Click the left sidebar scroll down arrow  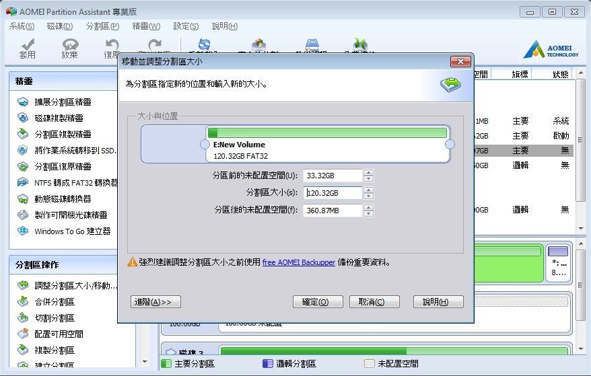point(145,362)
